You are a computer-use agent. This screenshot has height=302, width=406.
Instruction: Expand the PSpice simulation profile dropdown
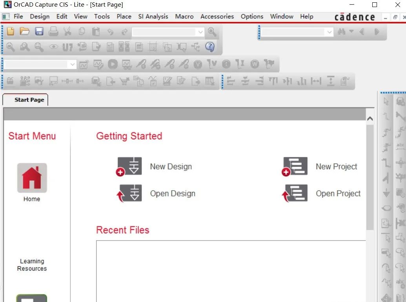tap(73, 64)
